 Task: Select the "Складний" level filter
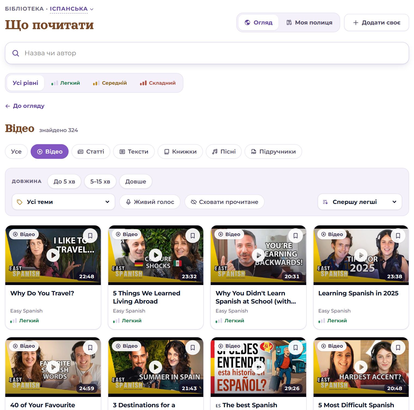pyautogui.click(x=158, y=83)
